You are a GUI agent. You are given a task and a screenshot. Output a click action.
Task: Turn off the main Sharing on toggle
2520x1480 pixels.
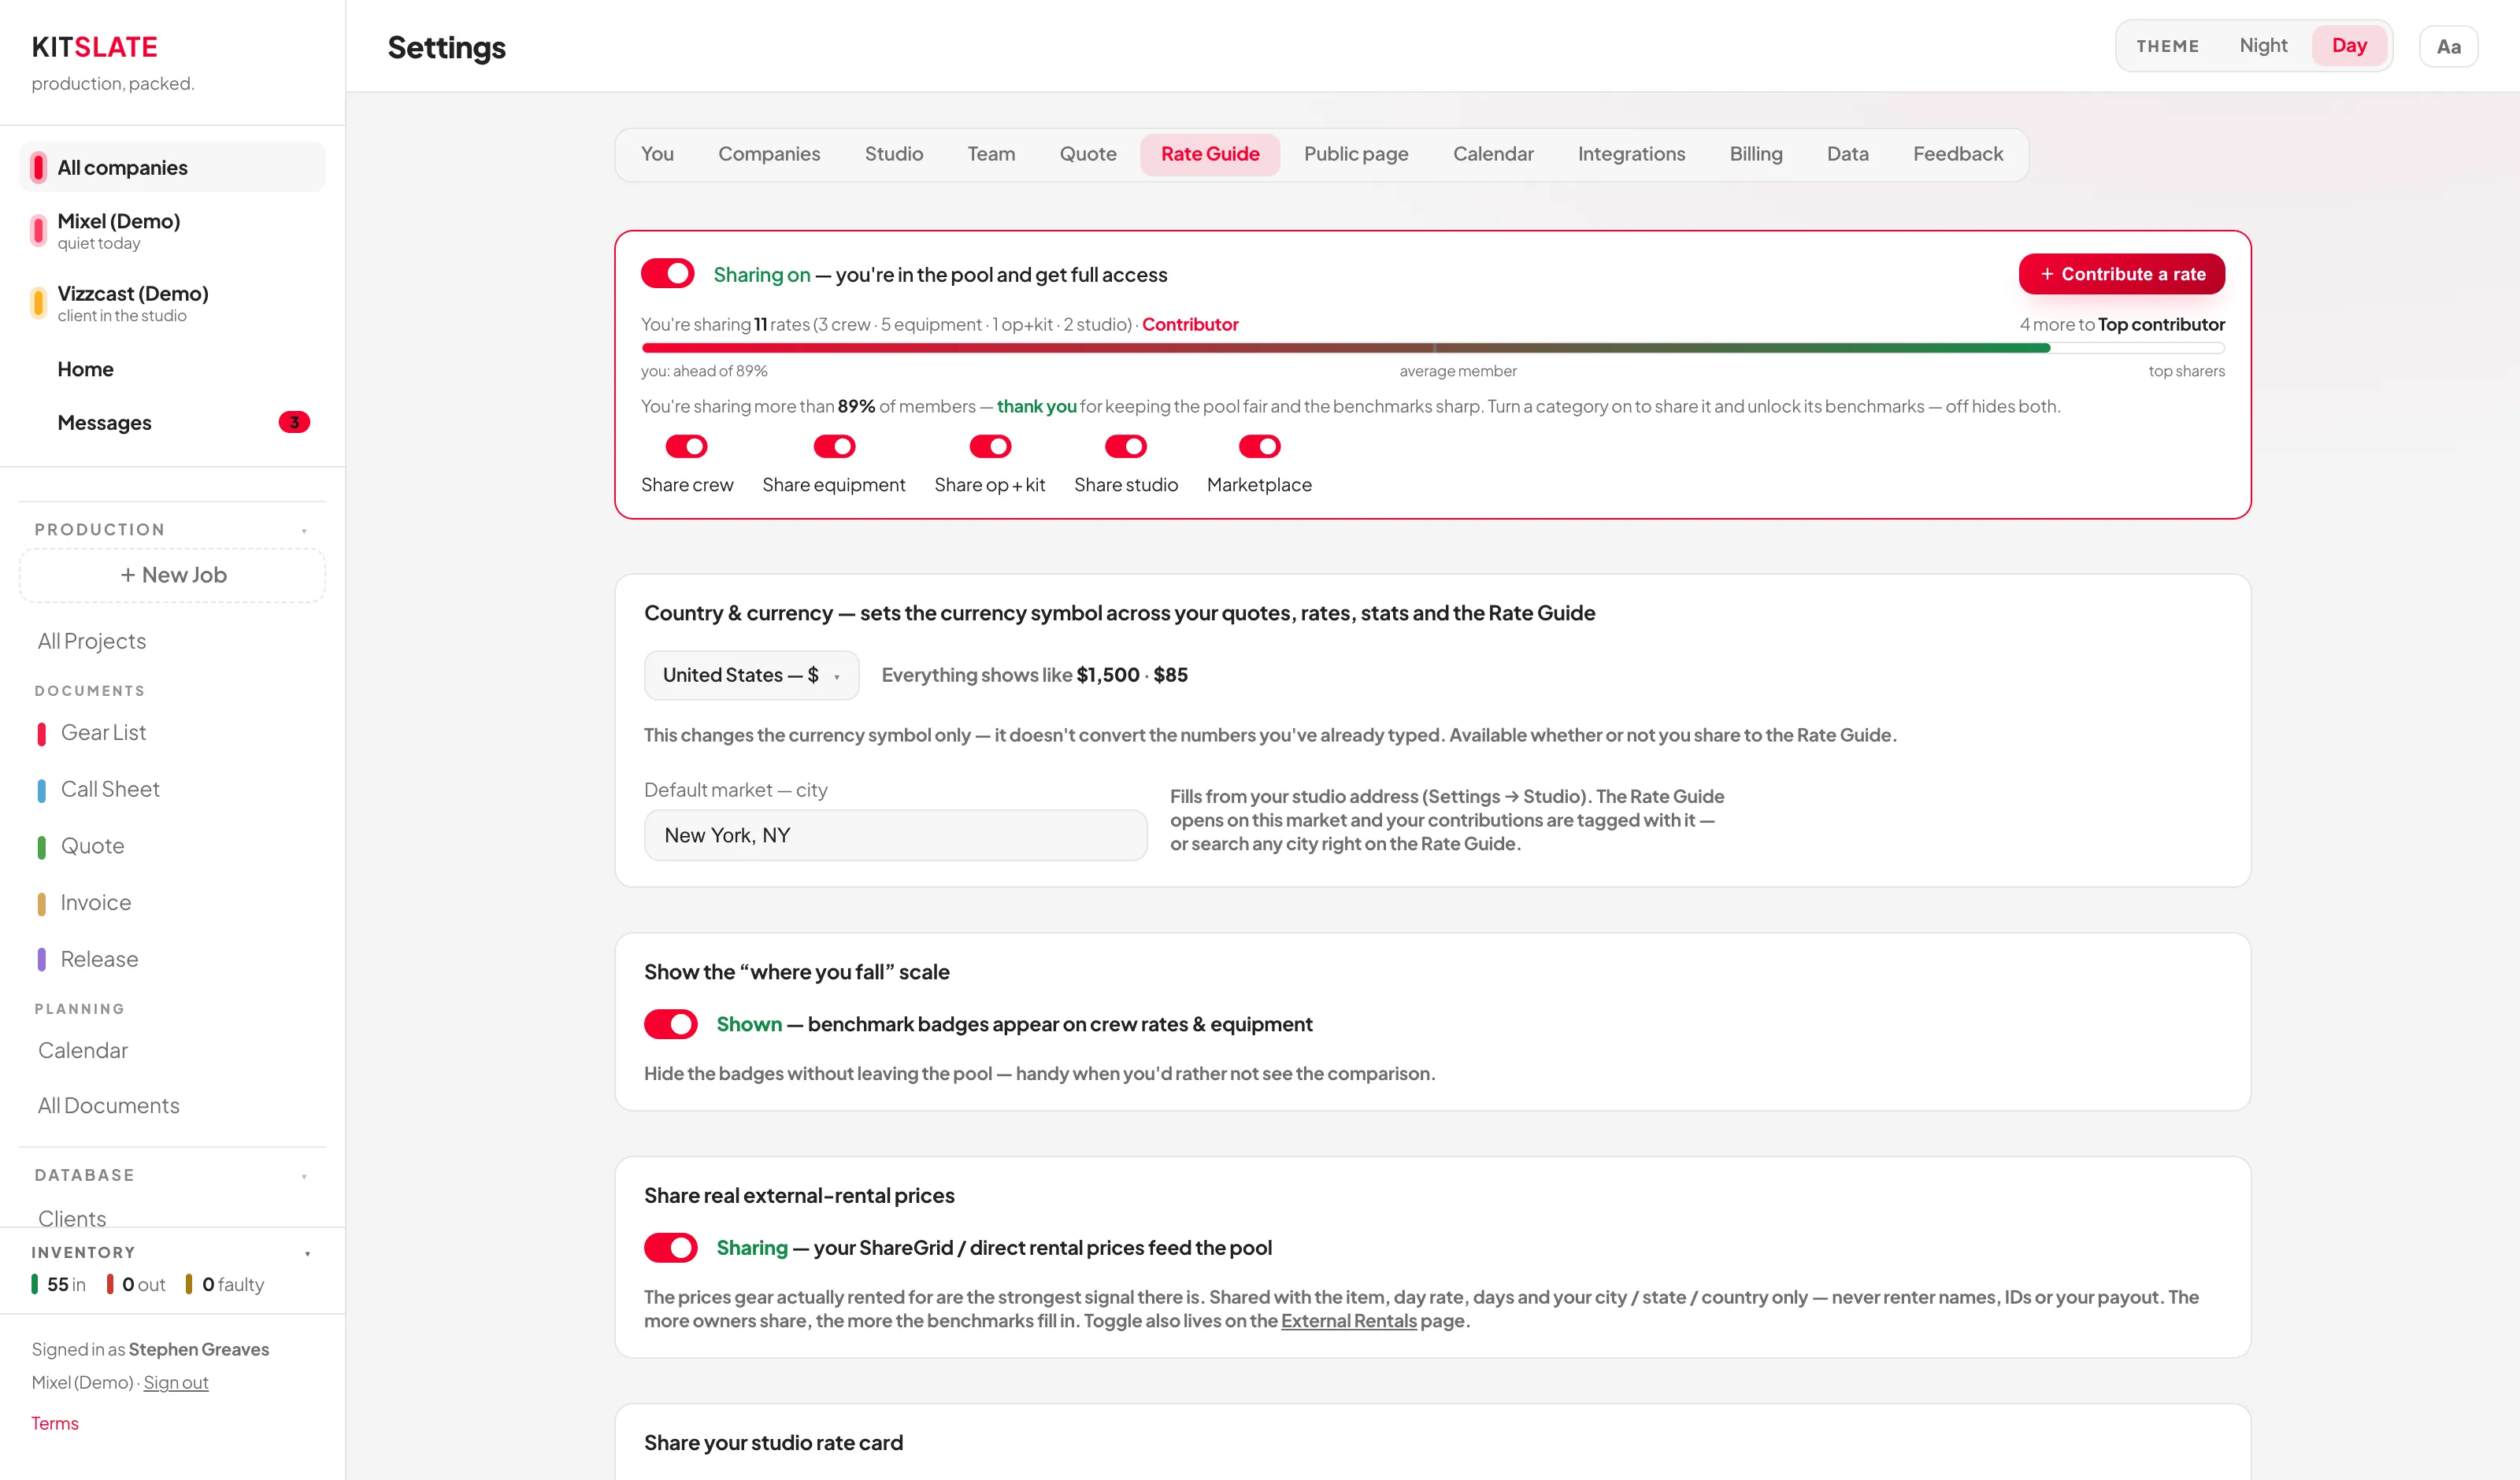coord(667,273)
